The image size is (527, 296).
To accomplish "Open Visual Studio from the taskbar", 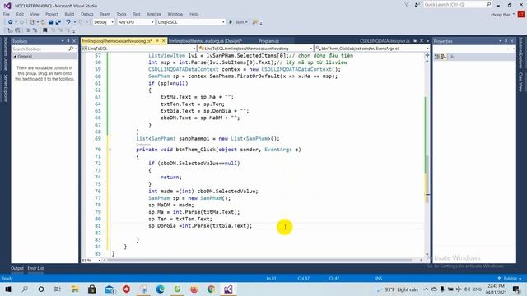I will click(x=228, y=289).
